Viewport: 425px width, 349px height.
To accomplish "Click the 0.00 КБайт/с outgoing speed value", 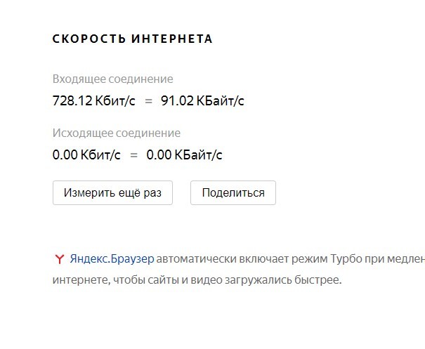I will [x=184, y=155].
